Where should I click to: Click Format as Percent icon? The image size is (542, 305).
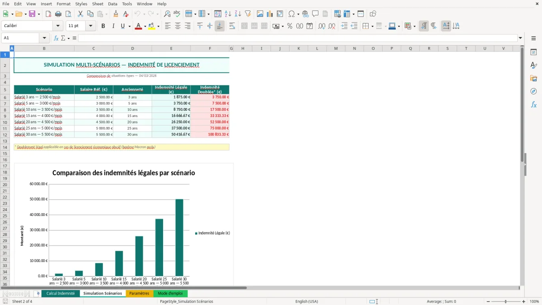[290, 26]
